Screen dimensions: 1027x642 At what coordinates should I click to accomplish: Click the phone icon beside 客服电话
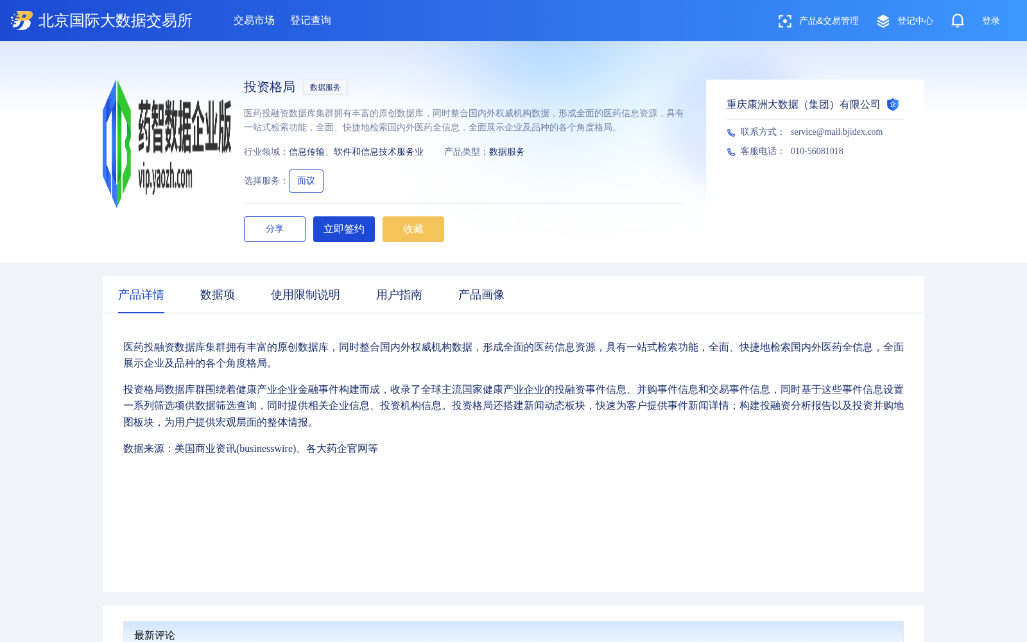[731, 152]
